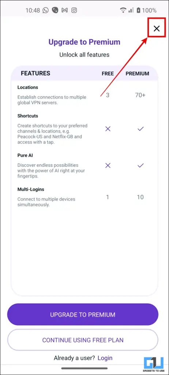Tap the WhatsApp status bar icon
The image size is (169, 375).
46,10
